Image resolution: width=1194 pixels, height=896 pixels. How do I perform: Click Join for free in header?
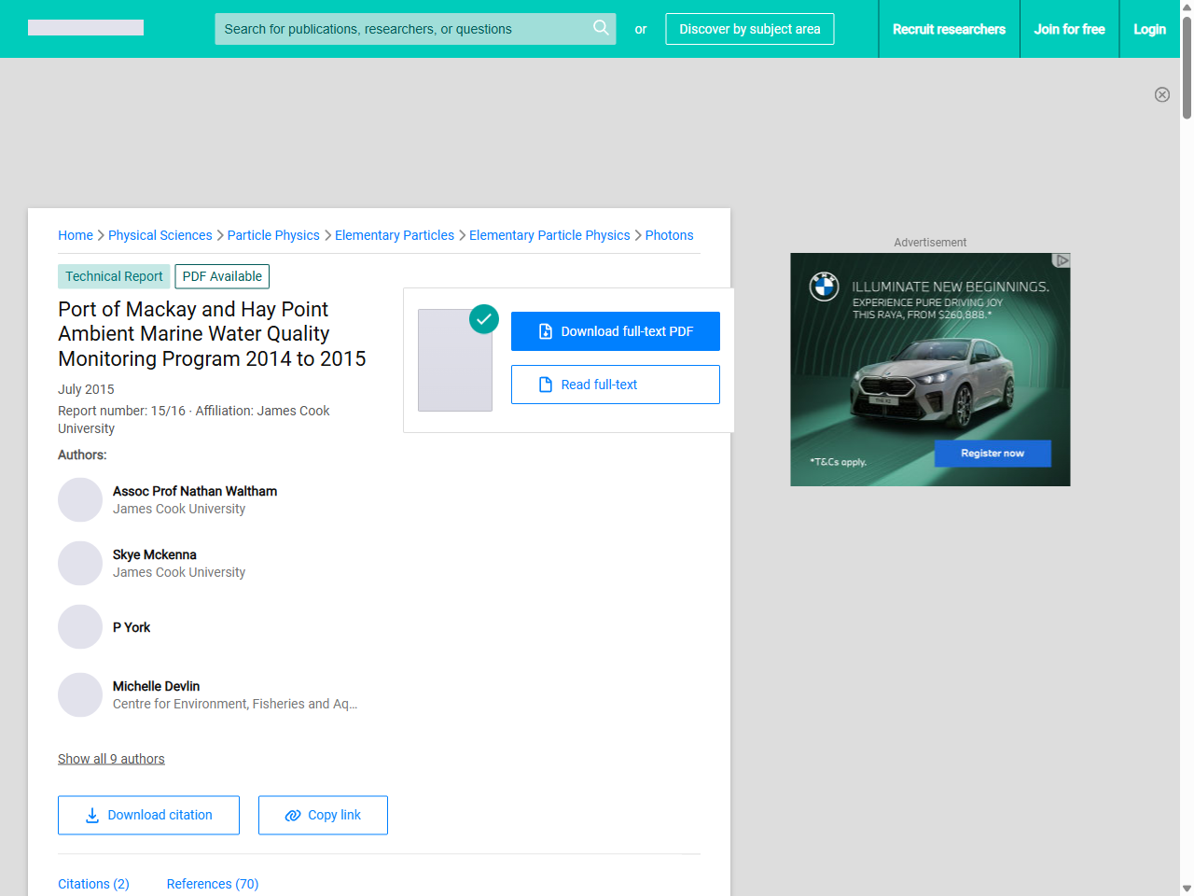(x=1069, y=29)
